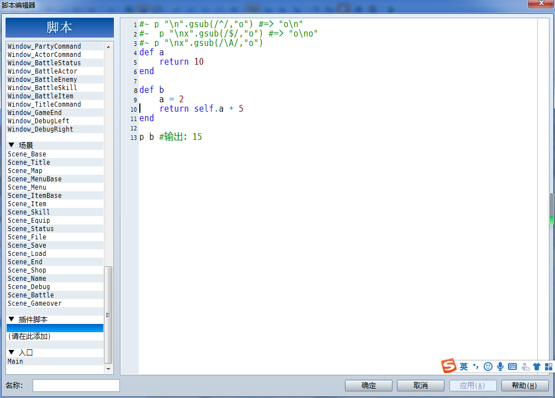555x398 pixels.
Task: Click the 取消 cancel button
Action: tap(421, 385)
